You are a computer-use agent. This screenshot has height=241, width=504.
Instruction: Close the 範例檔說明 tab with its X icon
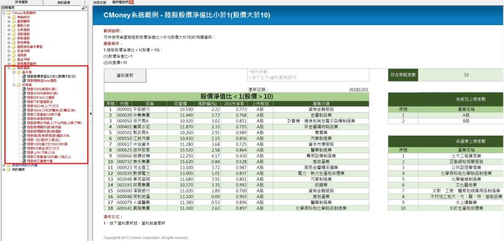click(131, 2)
